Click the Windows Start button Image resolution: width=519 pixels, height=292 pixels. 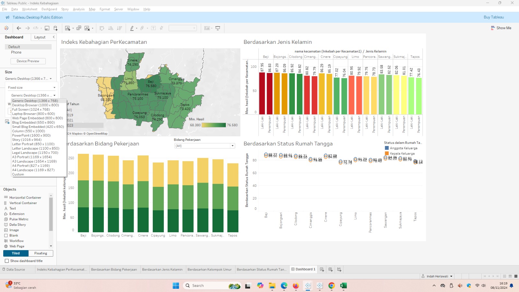tap(176, 286)
